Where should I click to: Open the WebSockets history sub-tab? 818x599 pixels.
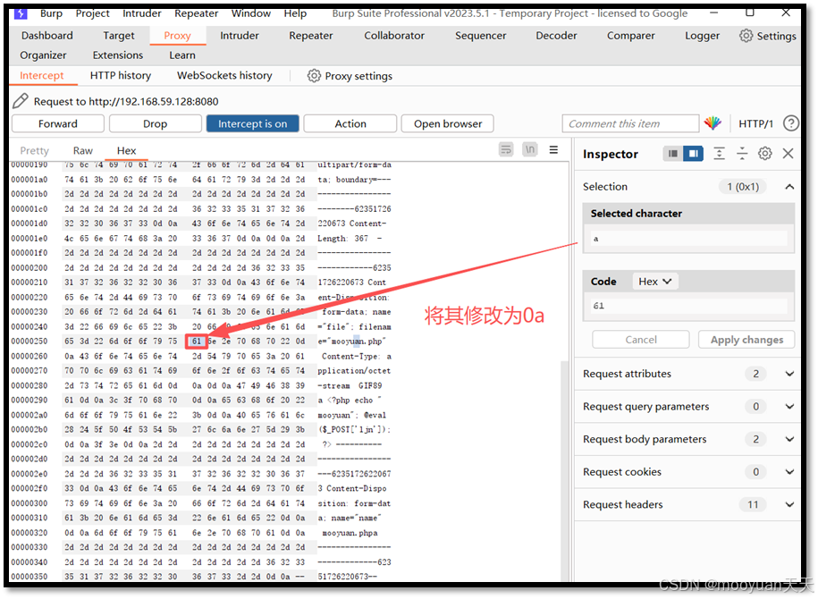pyautogui.click(x=224, y=75)
